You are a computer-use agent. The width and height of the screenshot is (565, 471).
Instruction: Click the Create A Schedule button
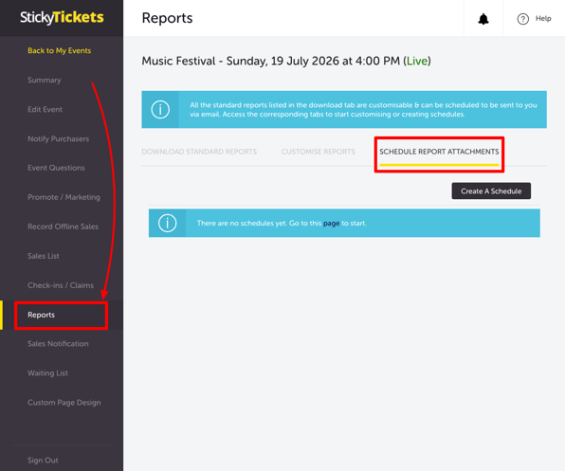click(x=491, y=190)
